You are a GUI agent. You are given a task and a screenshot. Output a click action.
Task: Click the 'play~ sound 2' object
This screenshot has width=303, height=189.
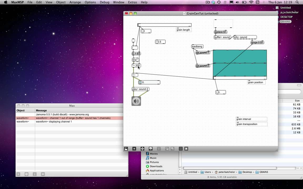pos(140,89)
